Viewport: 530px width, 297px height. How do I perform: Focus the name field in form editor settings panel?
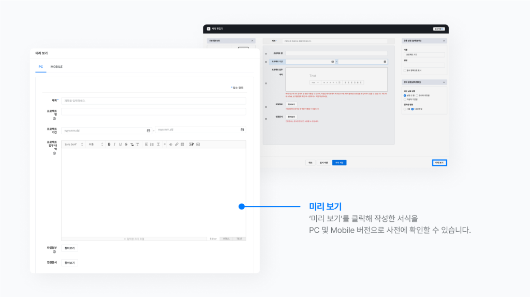pyautogui.click(x=424, y=54)
